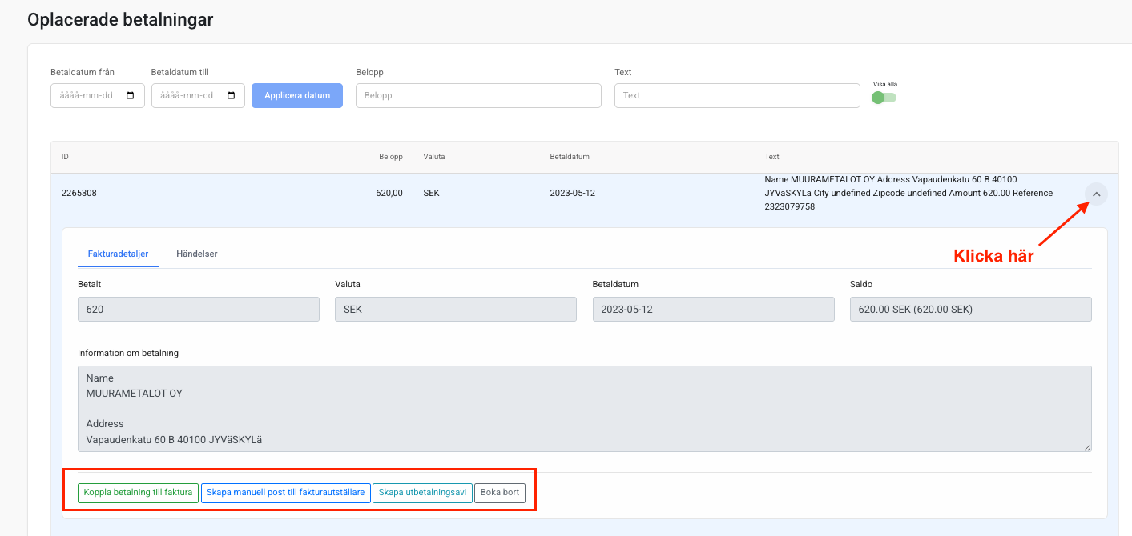1132x536 pixels.
Task: Click the Skapa utbetalningsavi button
Action: click(422, 493)
